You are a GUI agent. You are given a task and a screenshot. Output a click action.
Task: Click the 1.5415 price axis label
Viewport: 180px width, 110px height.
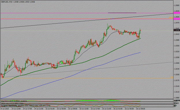click(177, 34)
